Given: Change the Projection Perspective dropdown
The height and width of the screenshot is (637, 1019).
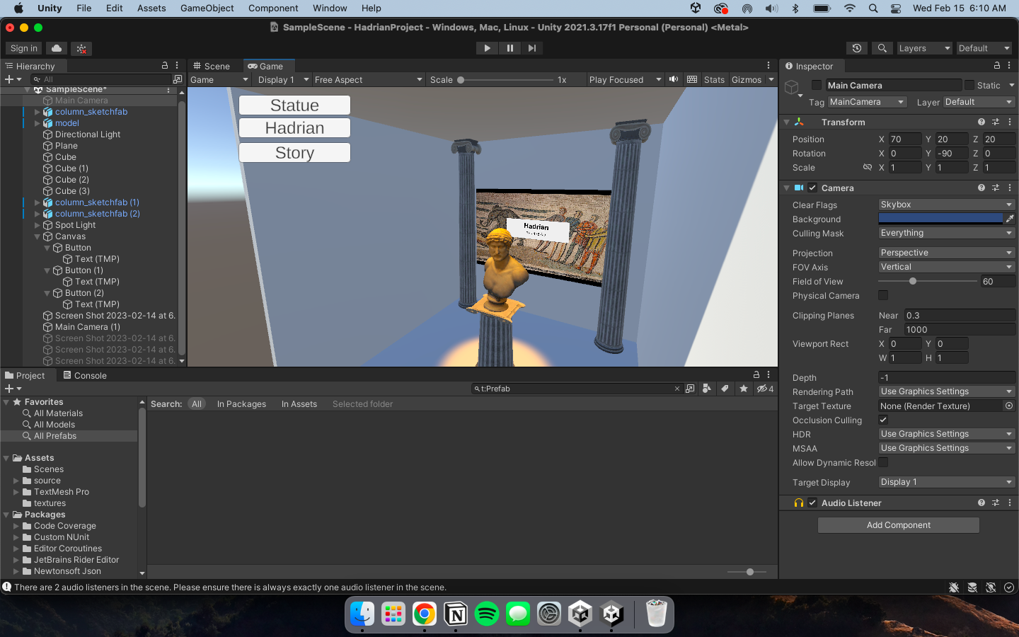Looking at the screenshot, I should (947, 253).
